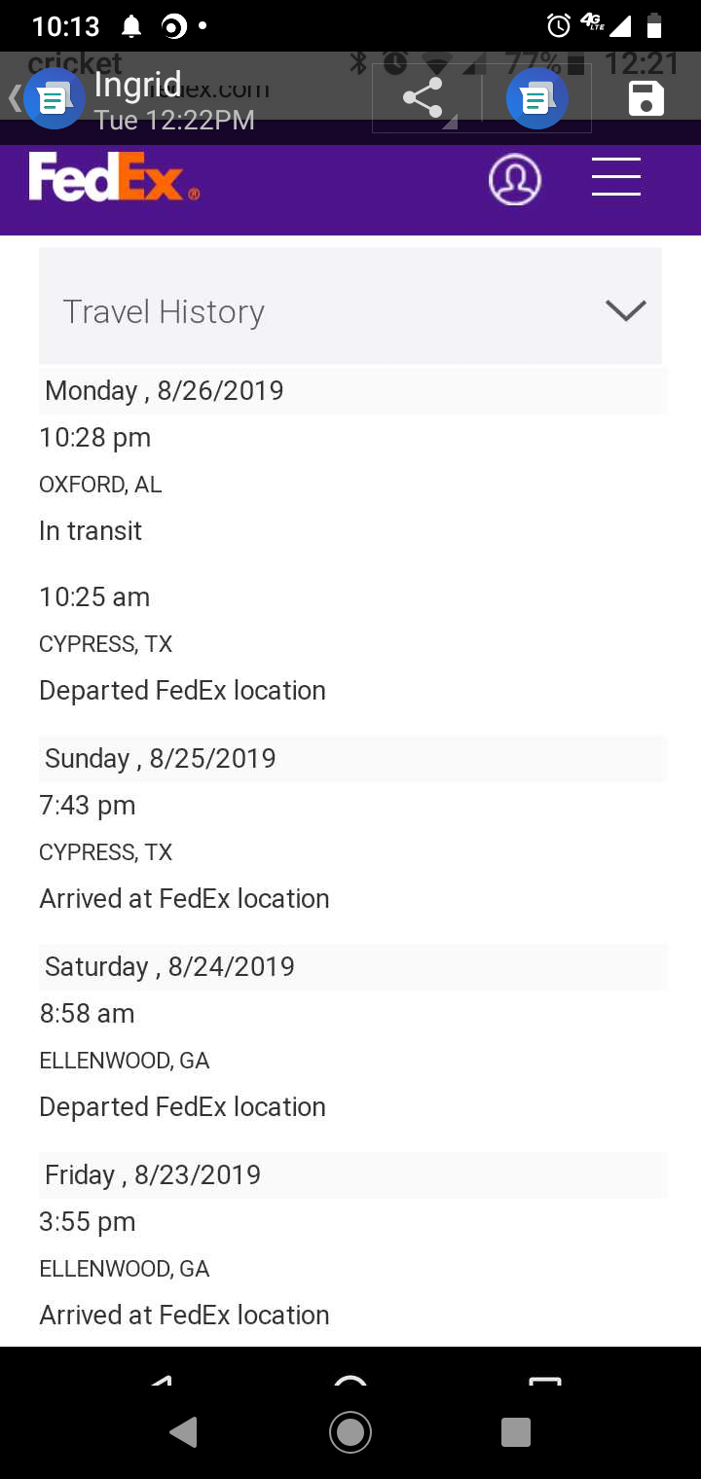Save the image with the floppy disk icon
Image resolution: width=701 pixels, height=1479 pixels.
(646, 99)
